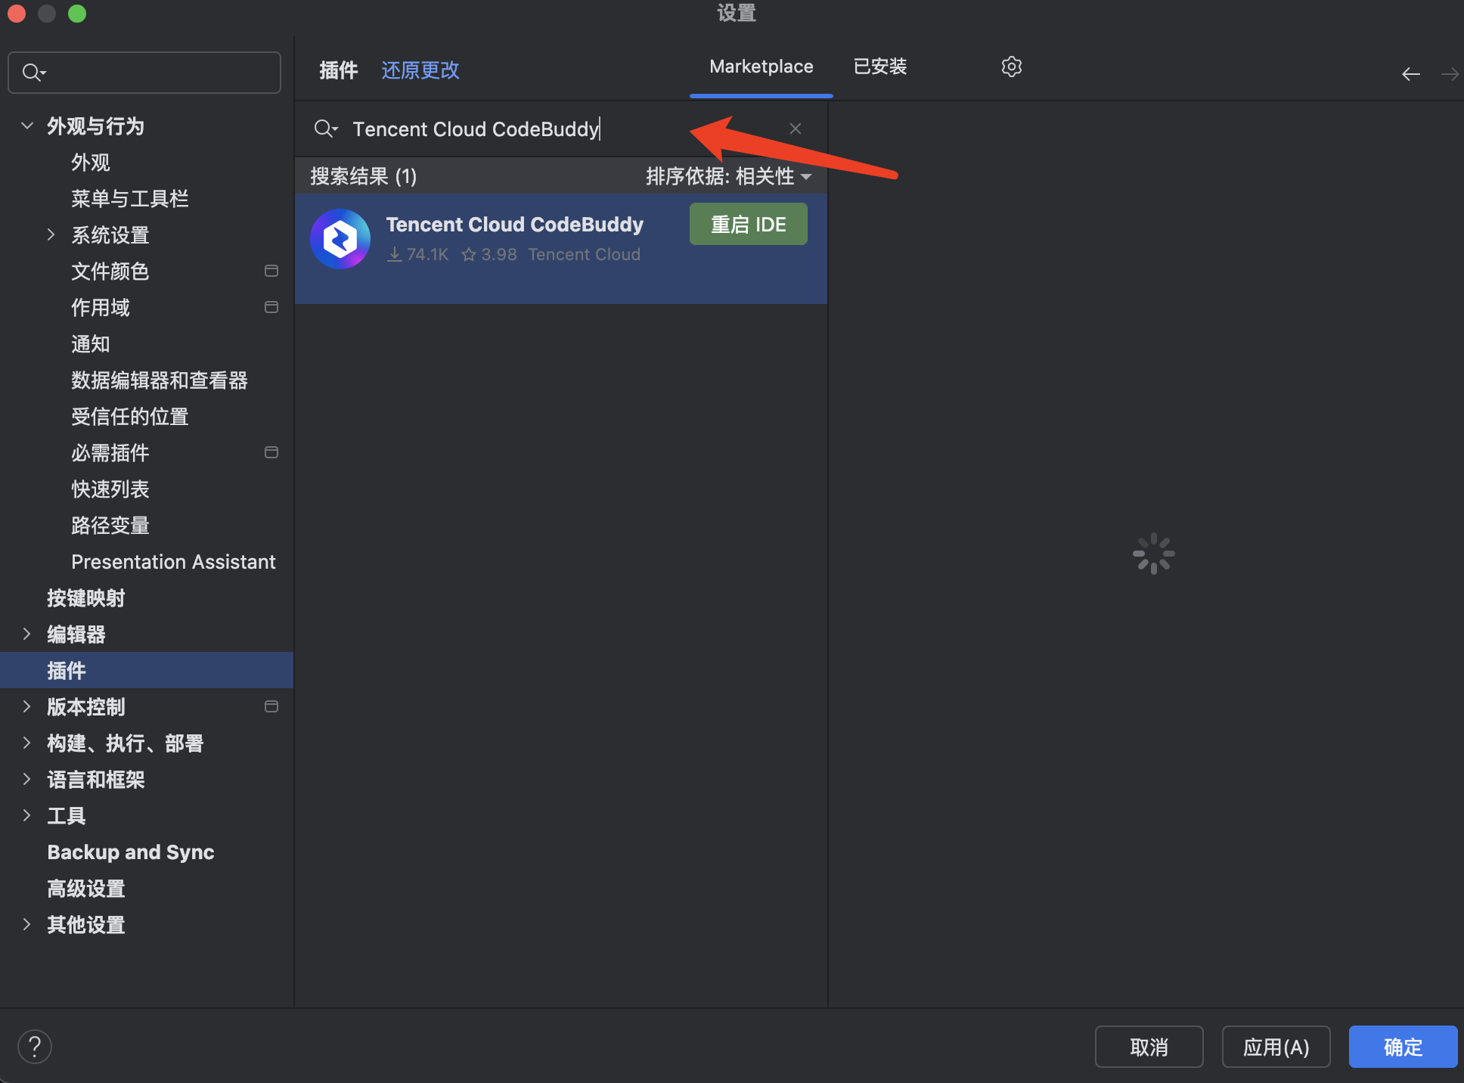Click the Tencent Cloud CodeBuddy plugin icon
The image size is (1464, 1083).
pyautogui.click(x=340, y=238)
